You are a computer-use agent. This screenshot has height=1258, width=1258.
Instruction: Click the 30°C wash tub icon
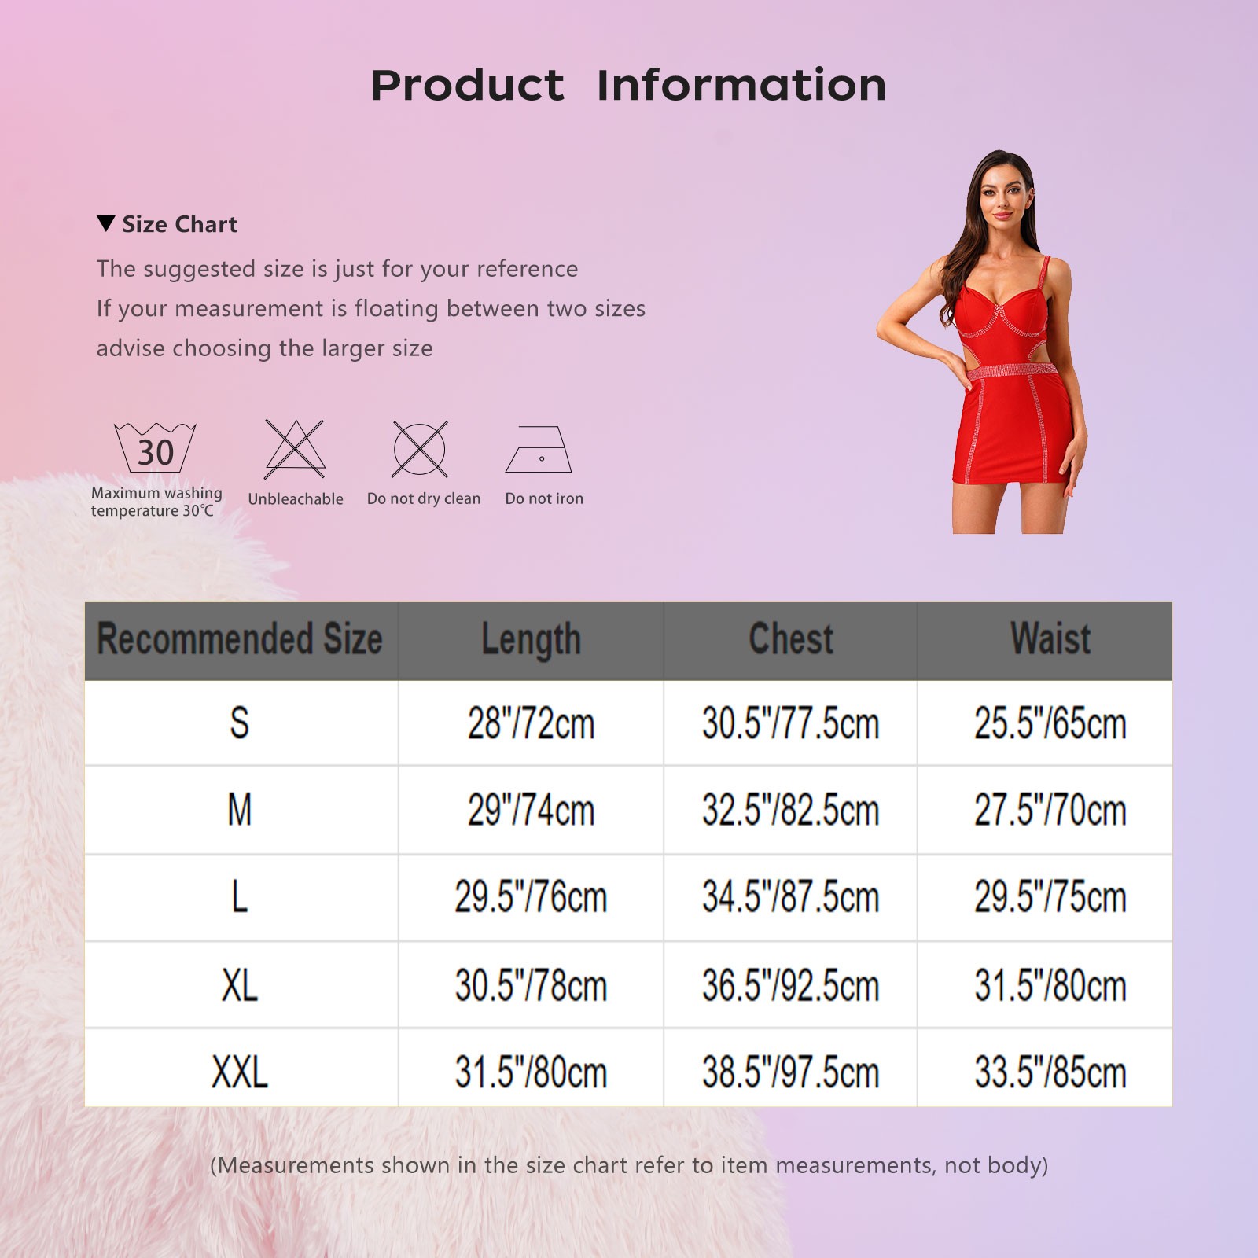tap(155, 447)
